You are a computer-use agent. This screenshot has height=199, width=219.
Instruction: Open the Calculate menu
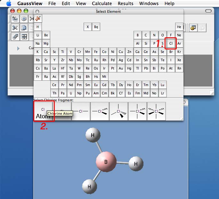tap(102, 4)
